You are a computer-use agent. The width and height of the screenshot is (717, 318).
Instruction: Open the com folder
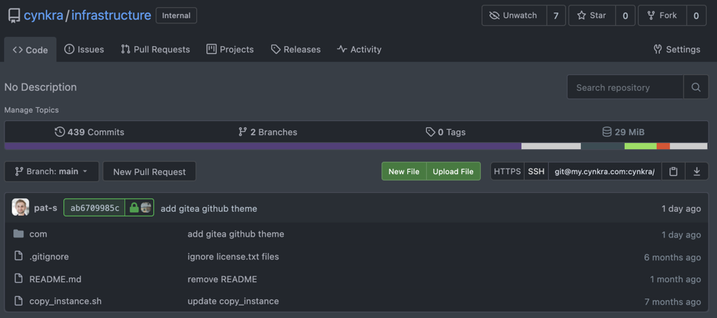pyautogui.click(x=38, y=234)
